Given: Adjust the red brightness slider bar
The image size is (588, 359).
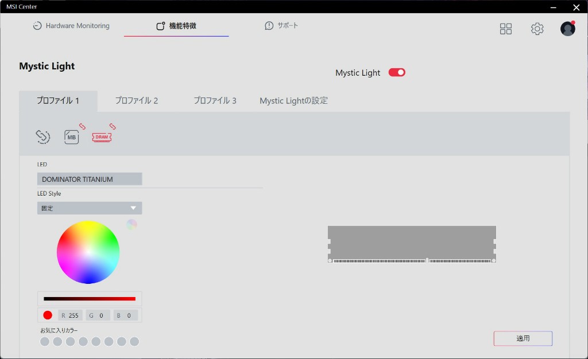Looking at the screenshot, I should [90, 299].
